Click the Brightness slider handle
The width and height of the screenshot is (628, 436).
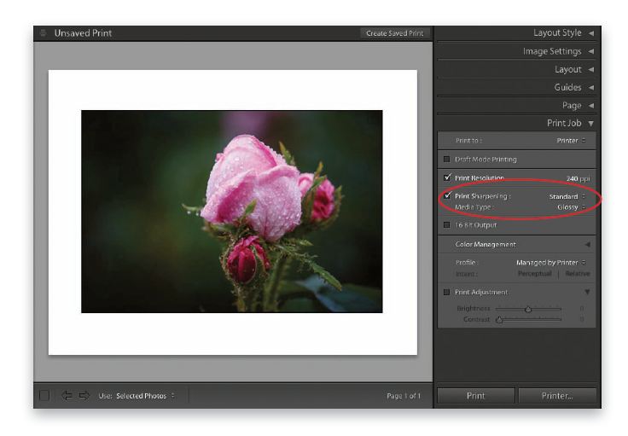coord(528,309)
